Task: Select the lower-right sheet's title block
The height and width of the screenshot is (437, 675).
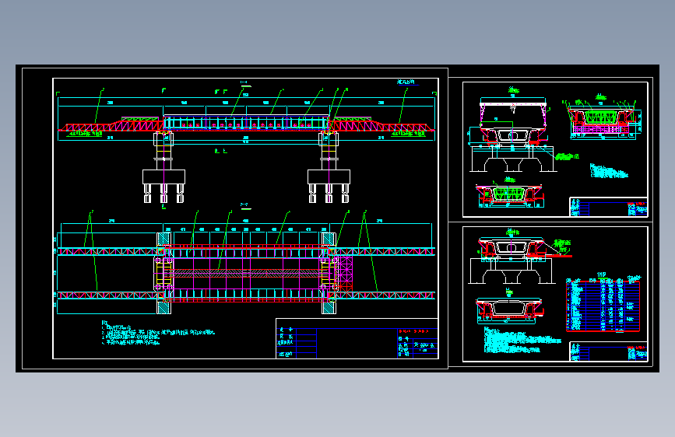Action: coord(608,351)
